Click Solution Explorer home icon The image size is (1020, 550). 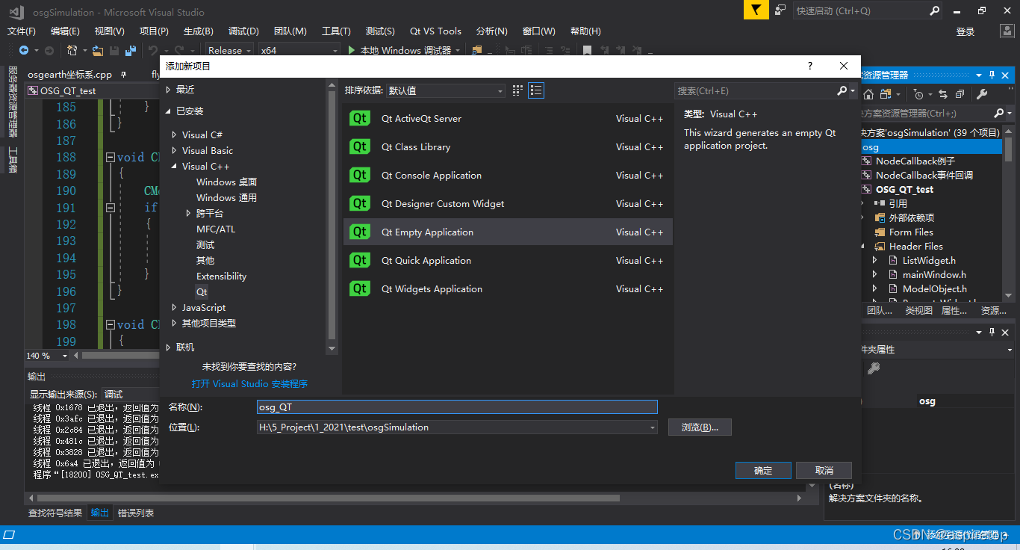pos(868,94)
